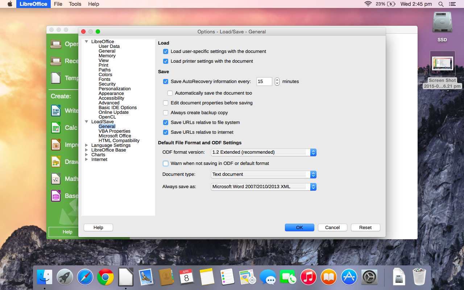Open Contacts from the dock
Image resolution: width=464 pixels, height=290 pixels.
pos(166,277)
